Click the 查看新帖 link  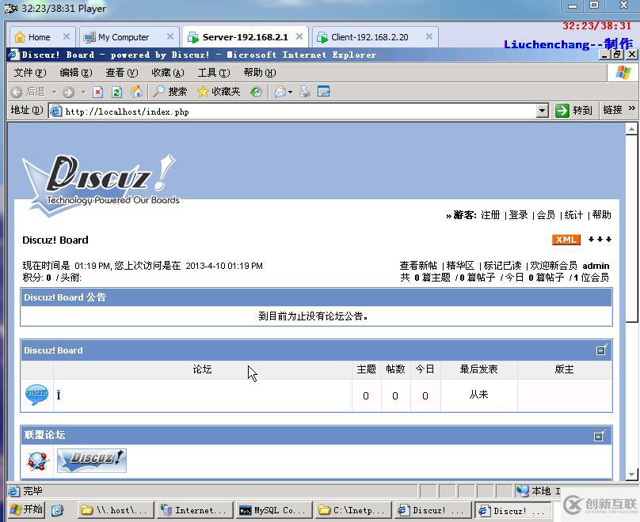pyautogui.click(x=418, y=266)
